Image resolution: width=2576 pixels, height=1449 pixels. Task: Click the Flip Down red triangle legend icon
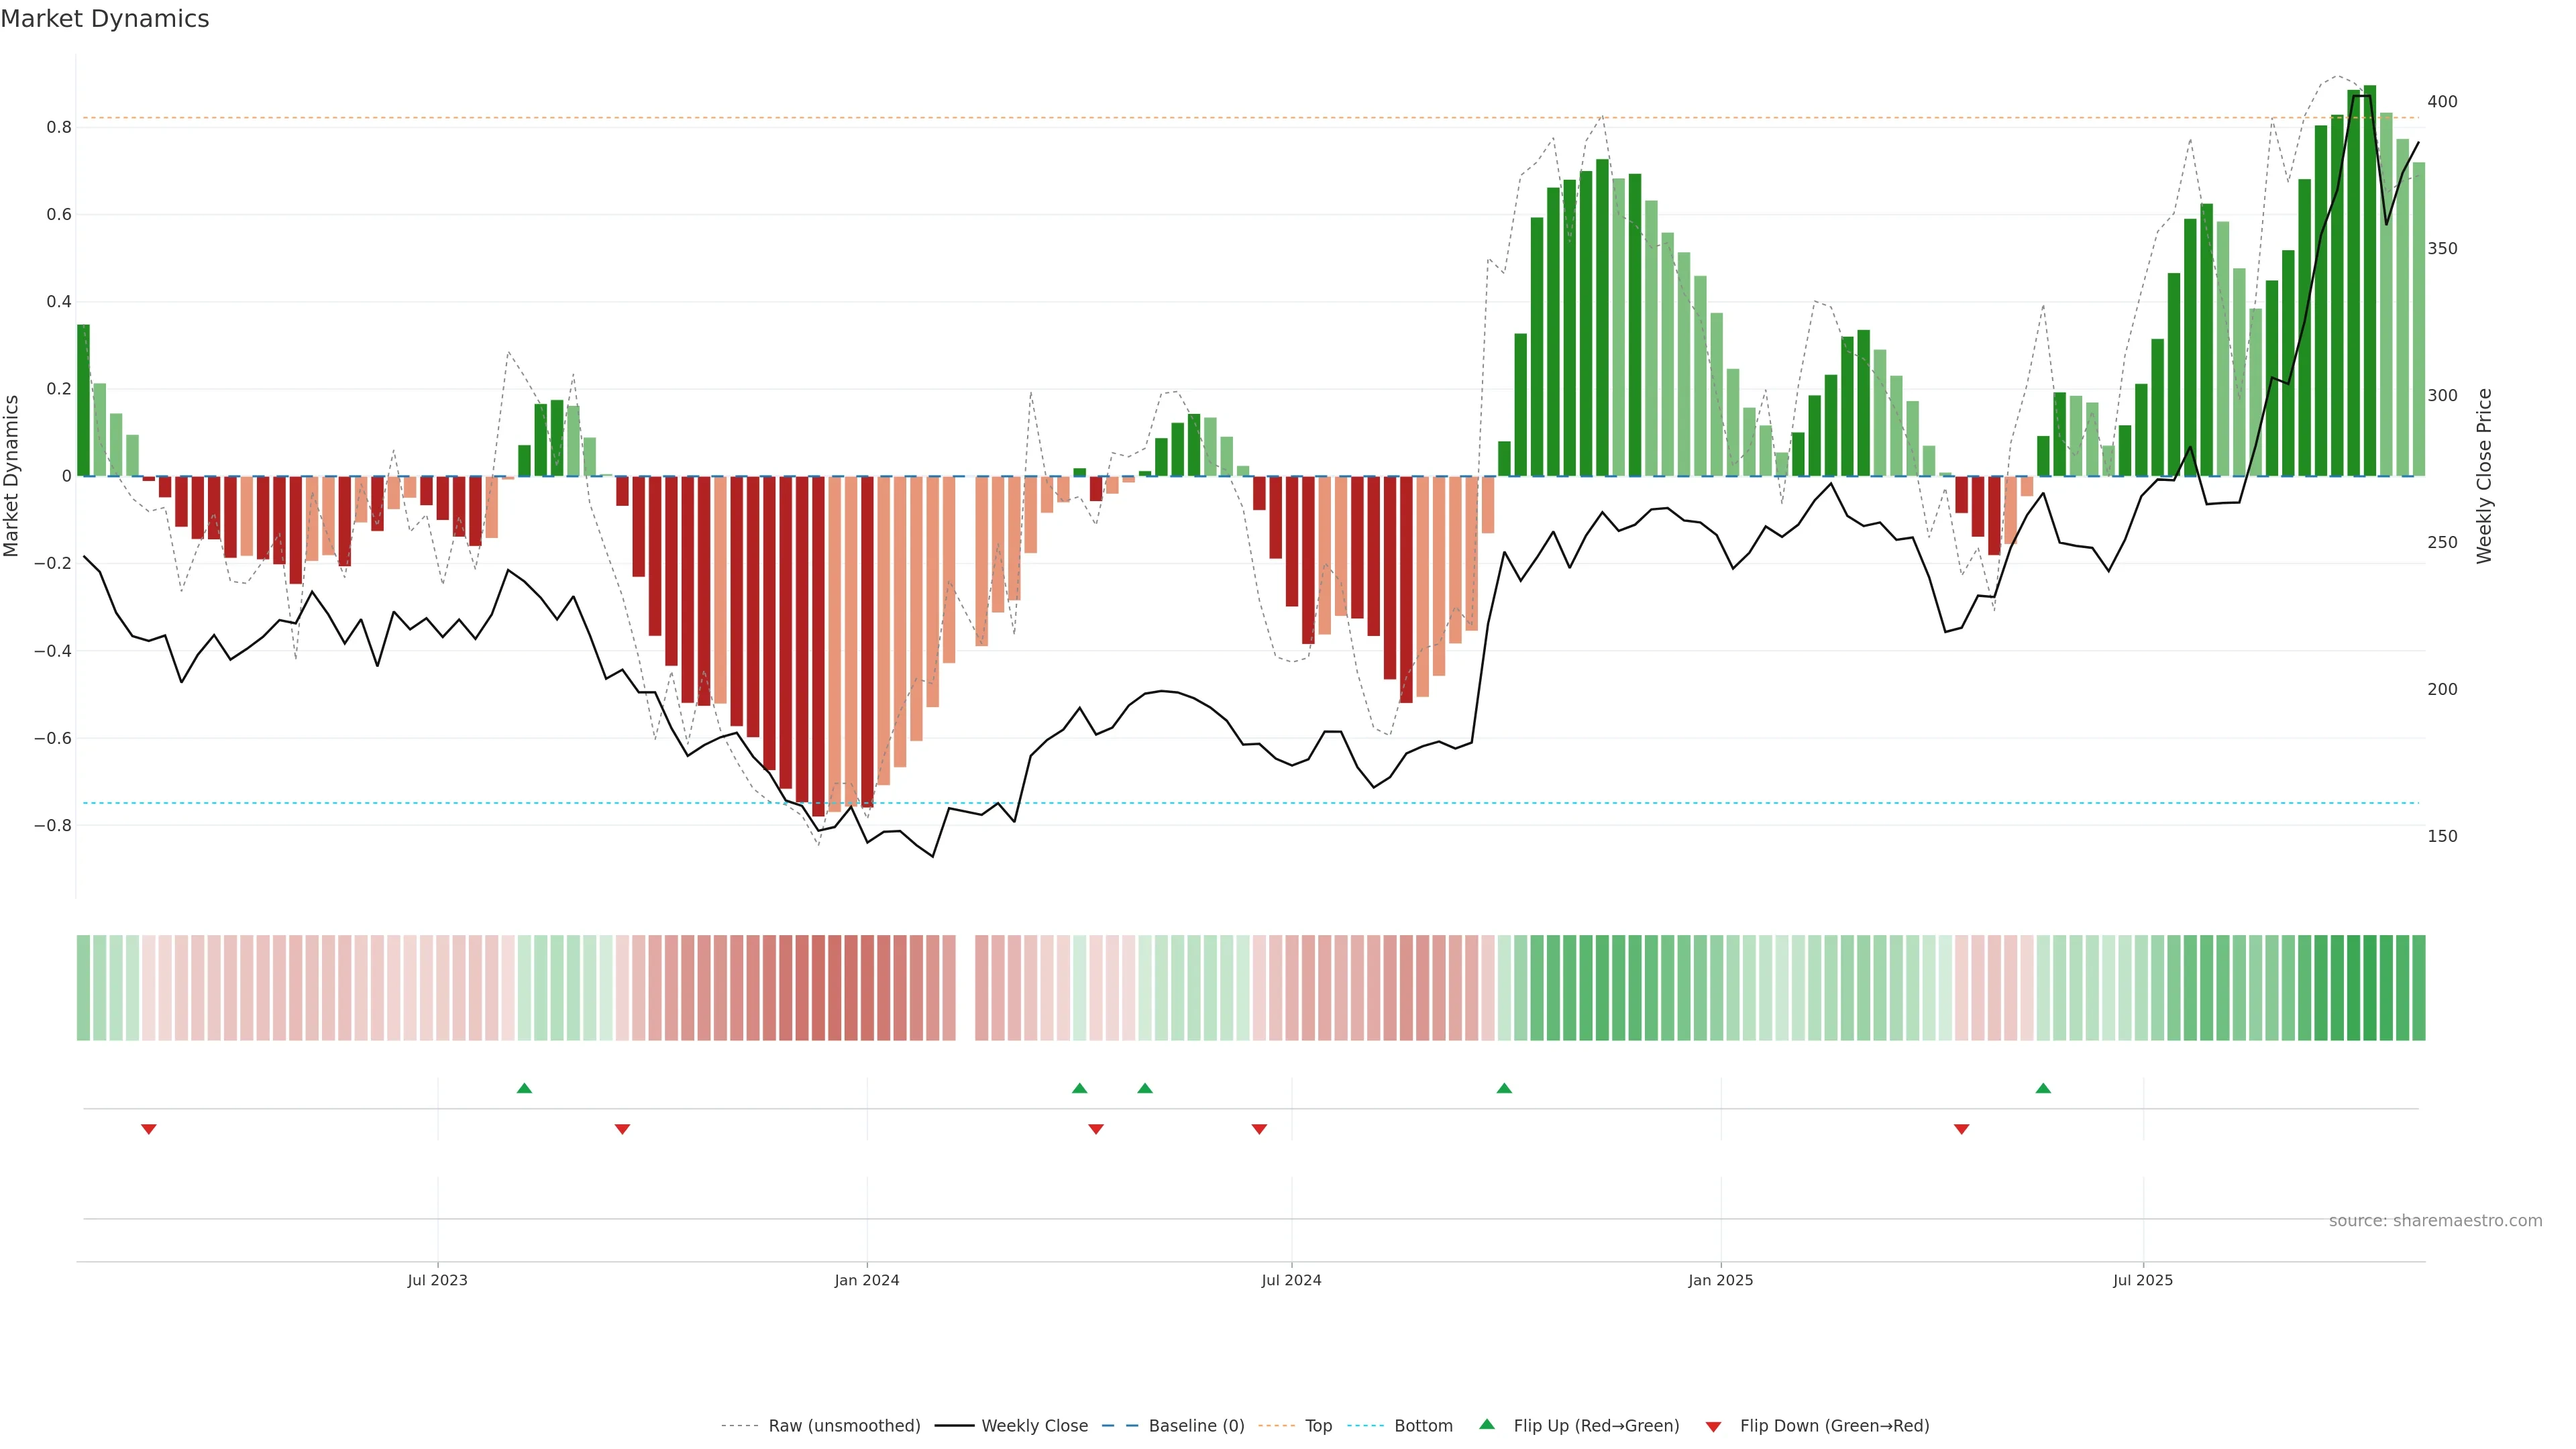pos(1713,1426)
